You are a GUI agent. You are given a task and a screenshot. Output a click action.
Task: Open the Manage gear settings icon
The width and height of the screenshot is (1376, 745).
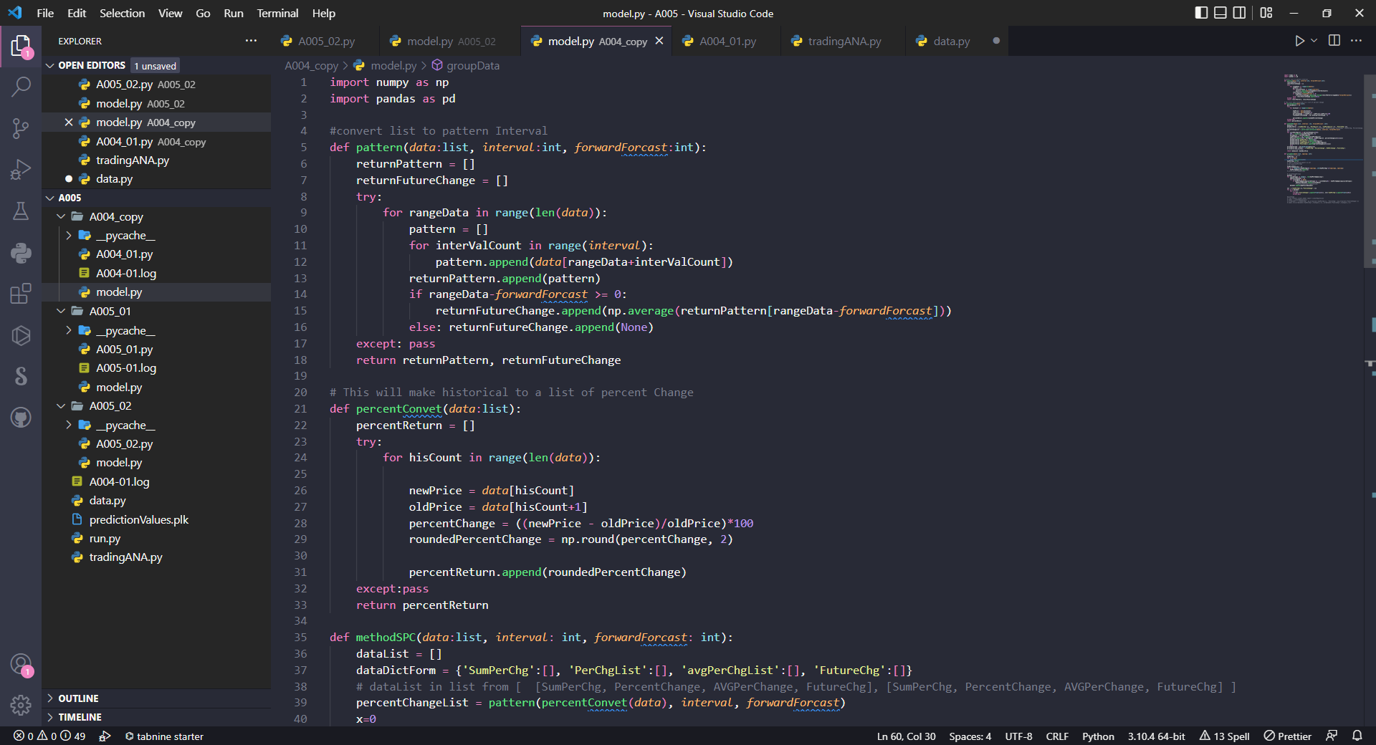[21, 706]
